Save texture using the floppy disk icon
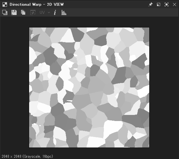Image resolution: width=179 pixels, height=159 pixels. tap(14, 12)
